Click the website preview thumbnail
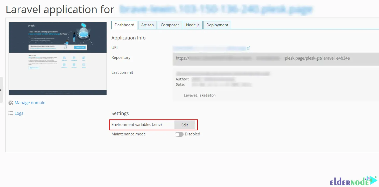Viewport: 379px width, 187px height. [x=58, y=59]
